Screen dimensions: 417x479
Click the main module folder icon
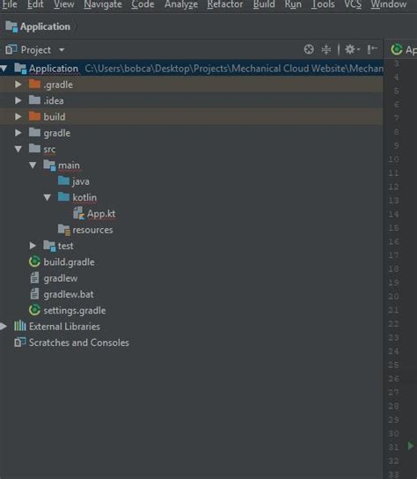pyautogui.click(x=49, y=165)
